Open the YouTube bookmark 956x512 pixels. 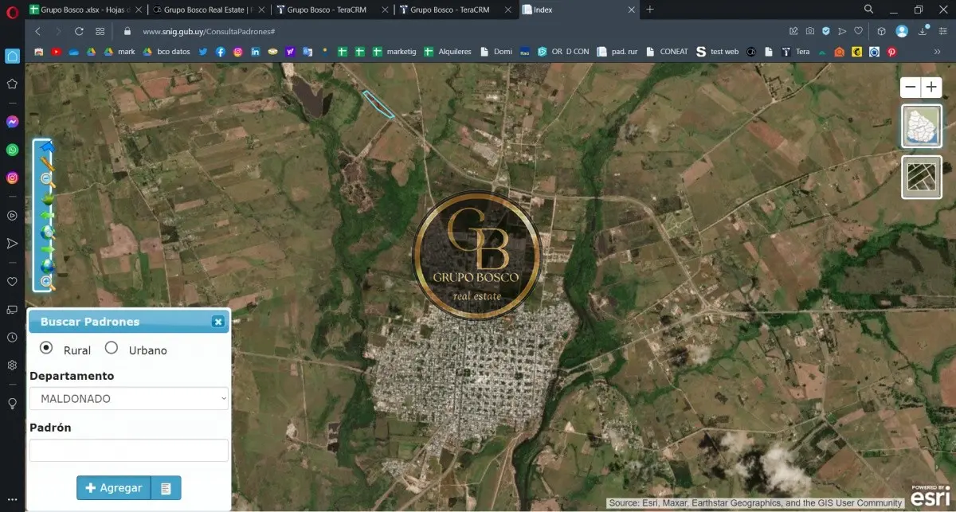click(57, 52)
